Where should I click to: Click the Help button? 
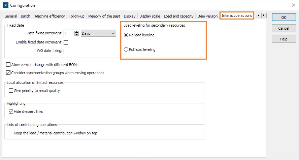[x=284, y=39]
